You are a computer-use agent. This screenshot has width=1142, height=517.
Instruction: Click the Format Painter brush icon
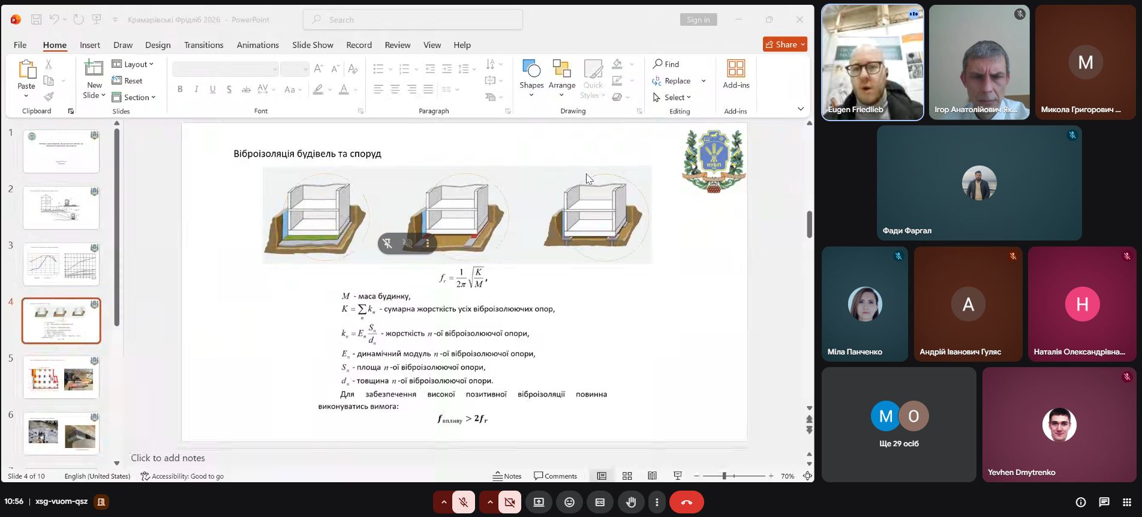coord(49,97)
